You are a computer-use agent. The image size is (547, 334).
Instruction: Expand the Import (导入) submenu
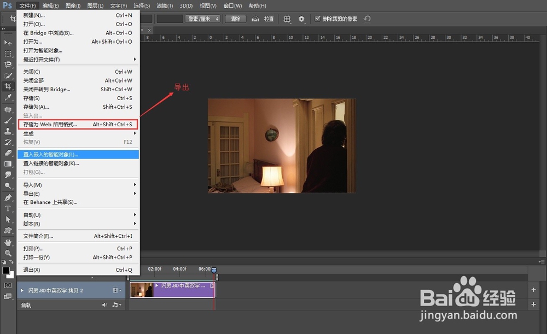coord(78,185)
